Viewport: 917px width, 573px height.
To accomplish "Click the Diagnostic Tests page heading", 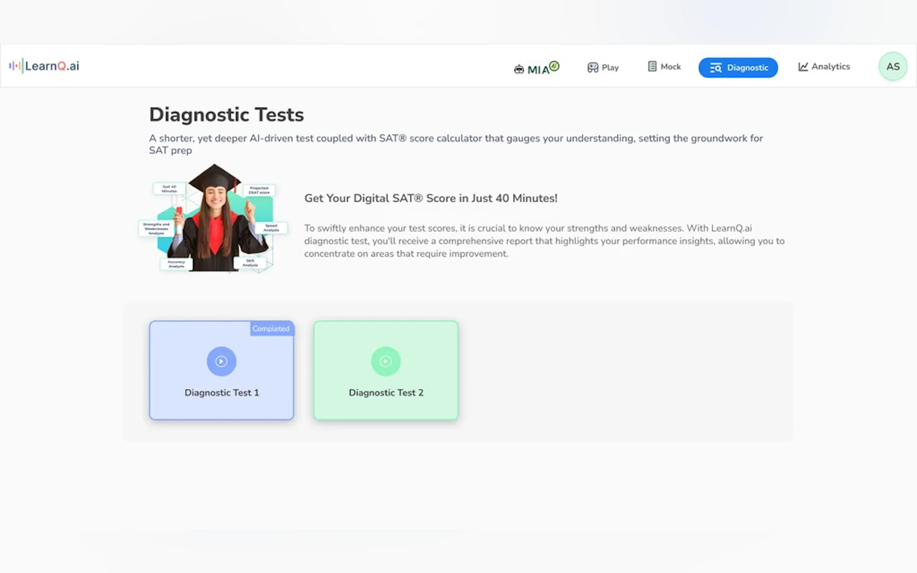I will (226, 114).
